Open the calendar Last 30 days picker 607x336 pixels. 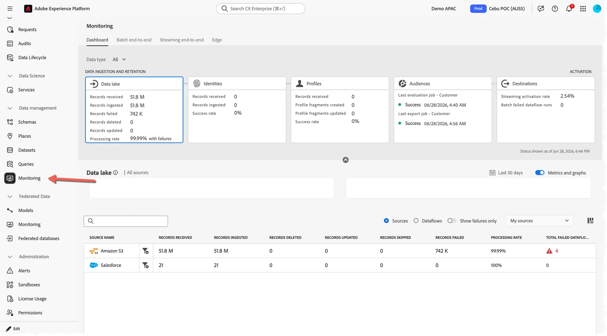pyautogui.click(x=506, y=173)
